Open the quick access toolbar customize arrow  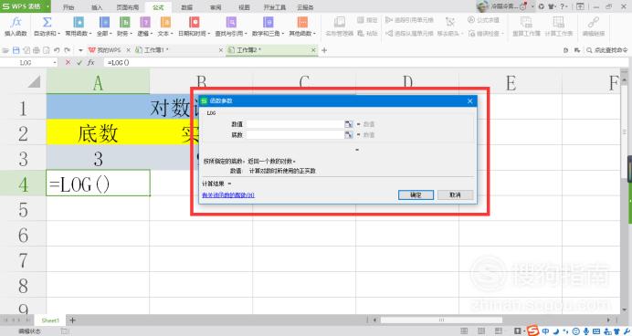pos(80,50)
